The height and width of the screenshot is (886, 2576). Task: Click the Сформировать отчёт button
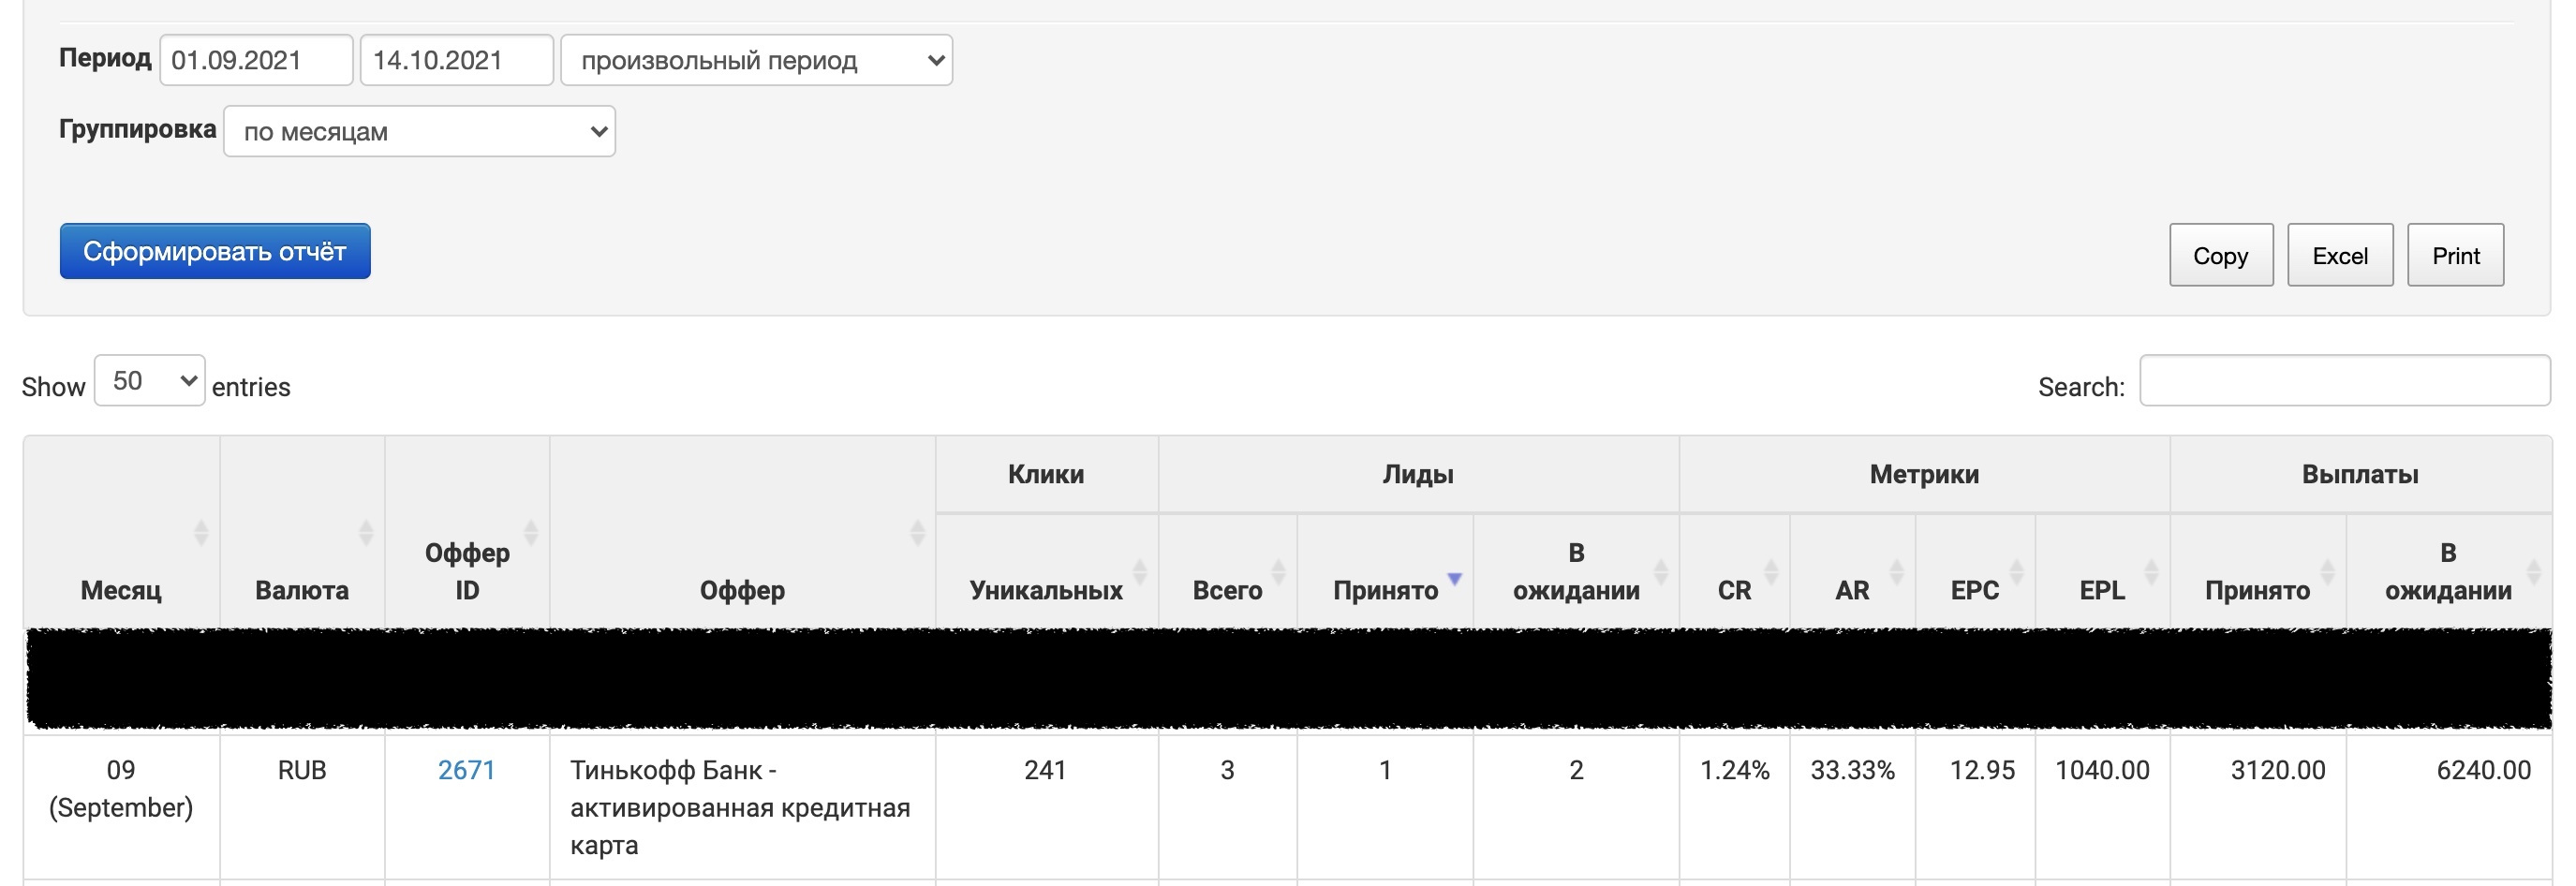(x=215, y=252)
